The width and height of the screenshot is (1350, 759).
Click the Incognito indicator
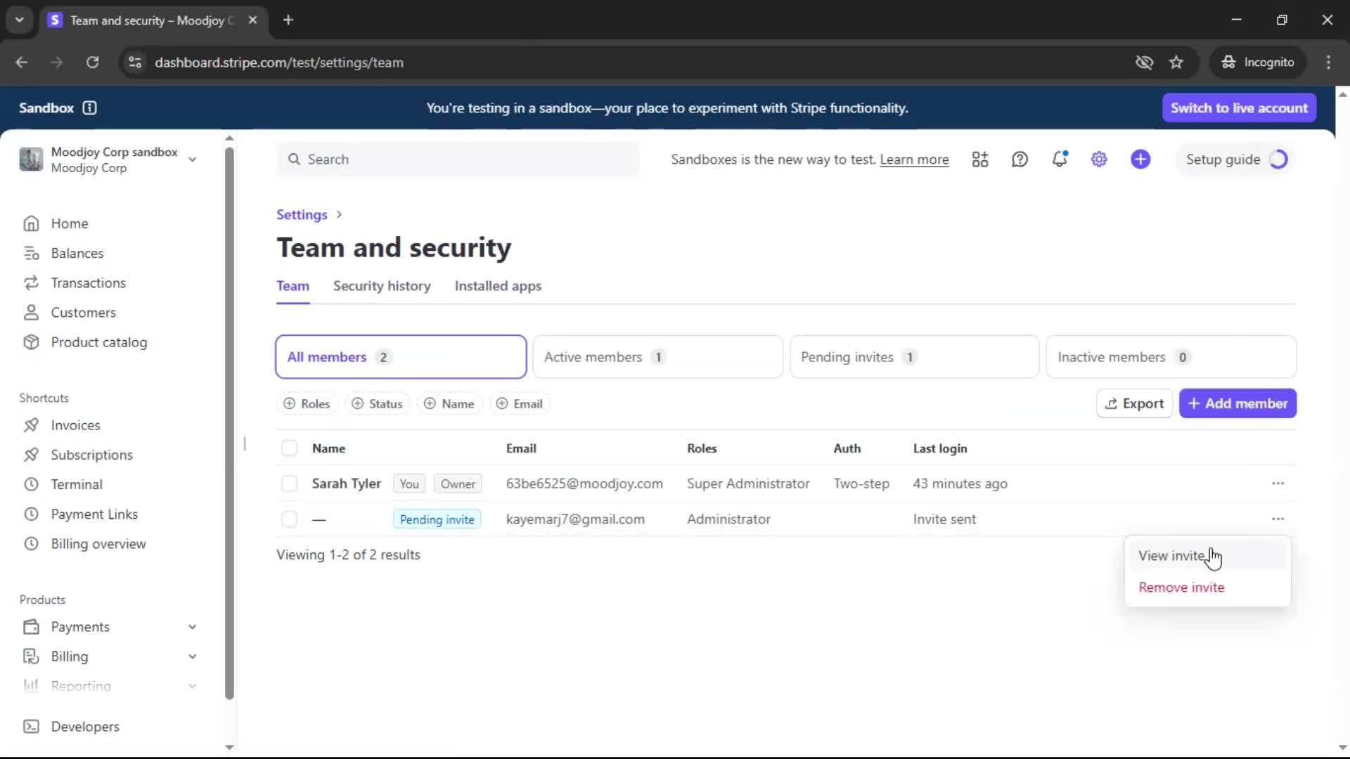(1258, 63)
